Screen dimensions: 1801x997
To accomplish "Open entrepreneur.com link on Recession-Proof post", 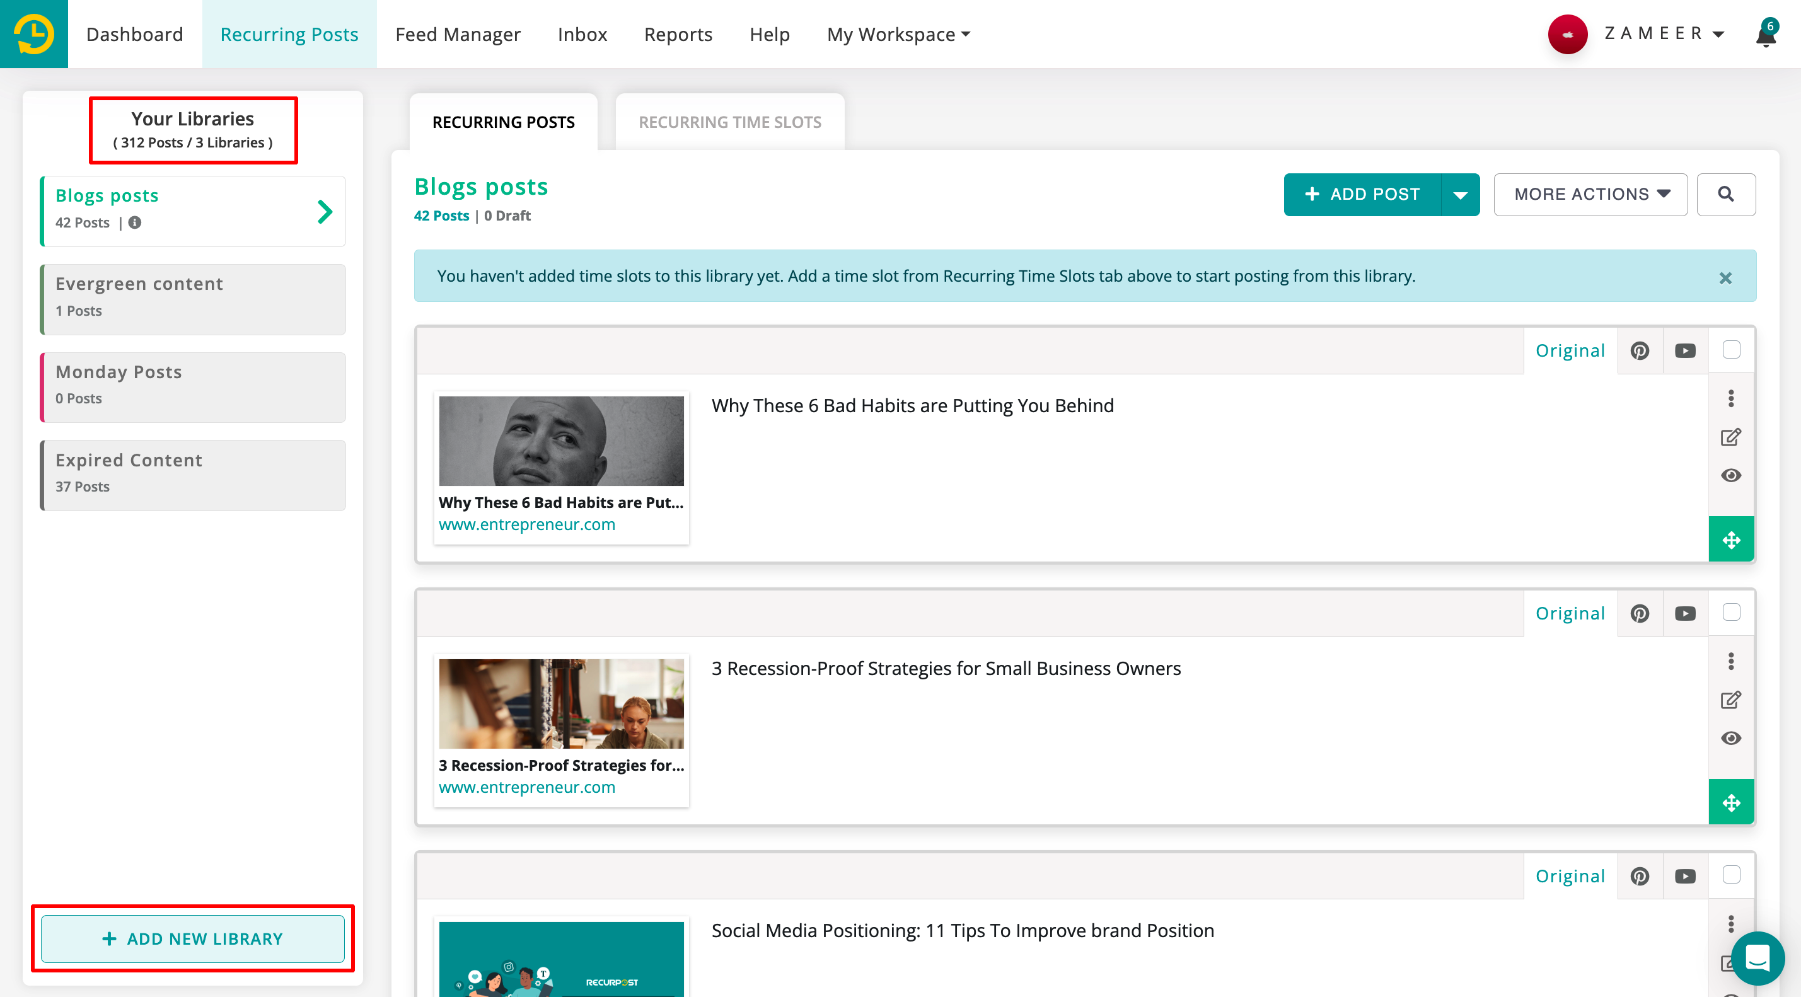I will [x=527, y=787].
